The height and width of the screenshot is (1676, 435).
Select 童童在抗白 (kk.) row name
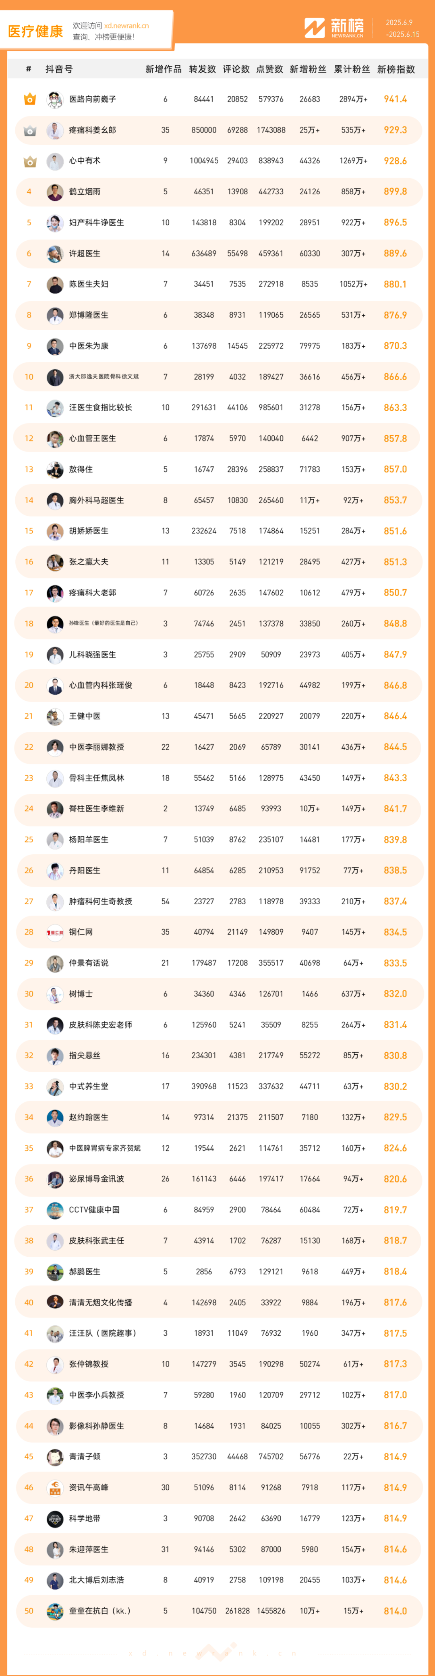coord(99,1611)
